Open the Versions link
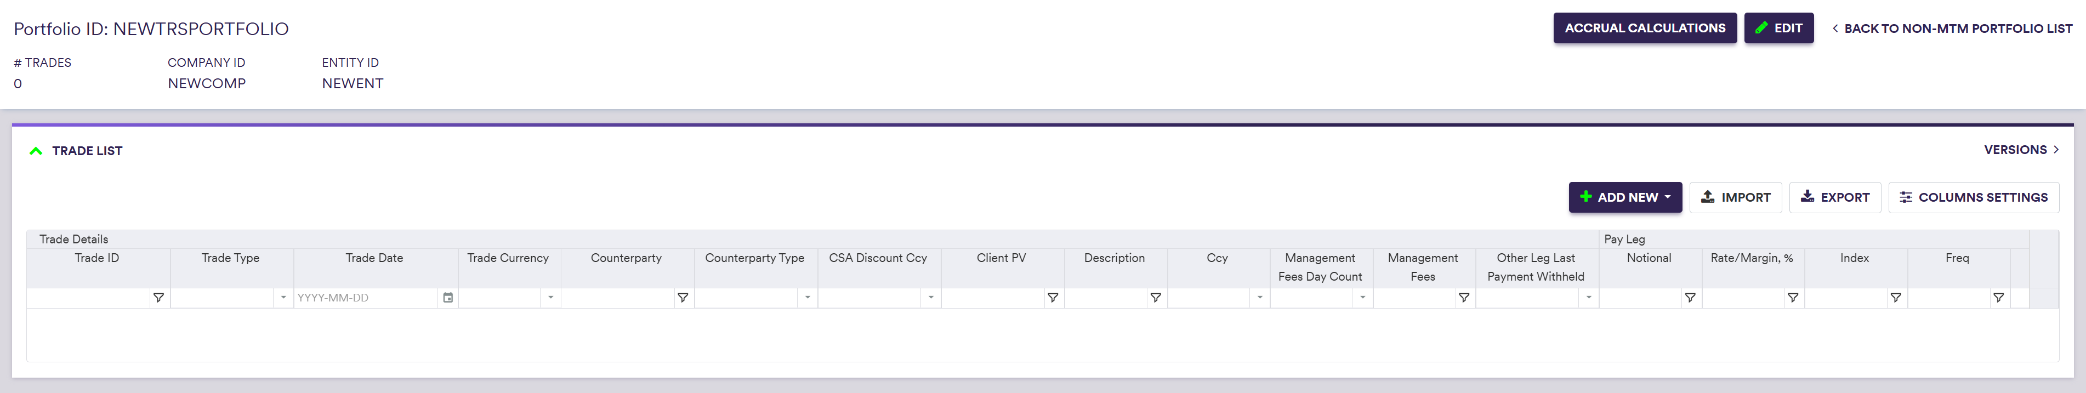Viewport: 2086px width, 393px height. tap(2020, 150)
